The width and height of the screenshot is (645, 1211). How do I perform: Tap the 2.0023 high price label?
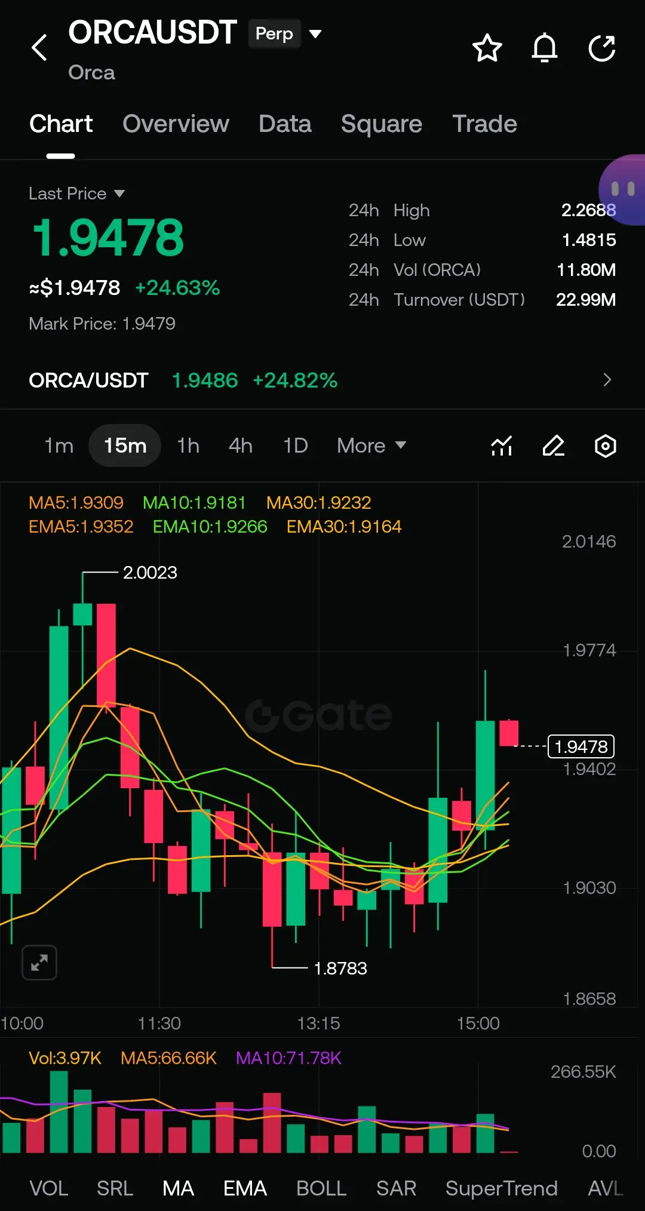[x=150, y=572]
